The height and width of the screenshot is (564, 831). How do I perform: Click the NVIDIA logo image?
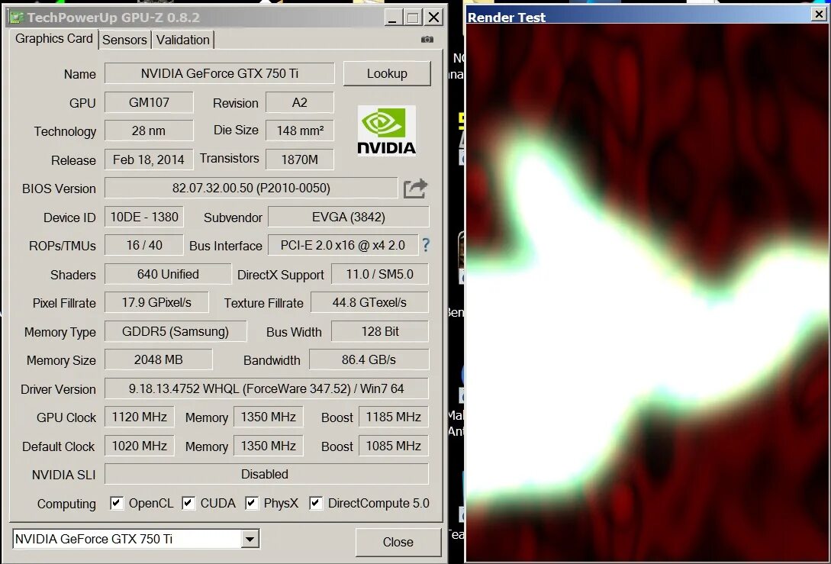386,131
